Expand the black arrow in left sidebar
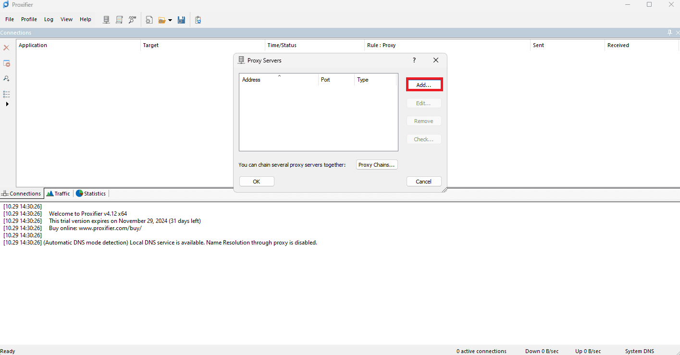 (x=6, y=104)
